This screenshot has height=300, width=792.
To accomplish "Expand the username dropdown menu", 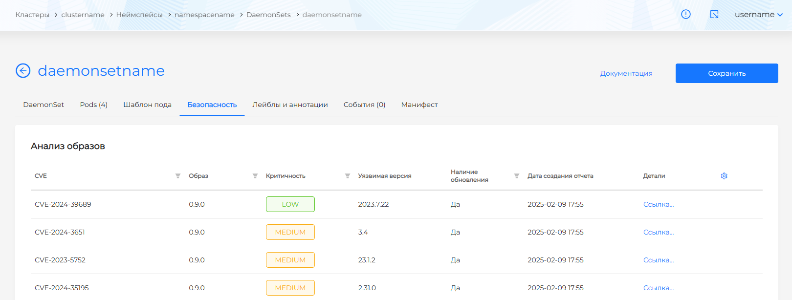I will (x=759, y=15).
